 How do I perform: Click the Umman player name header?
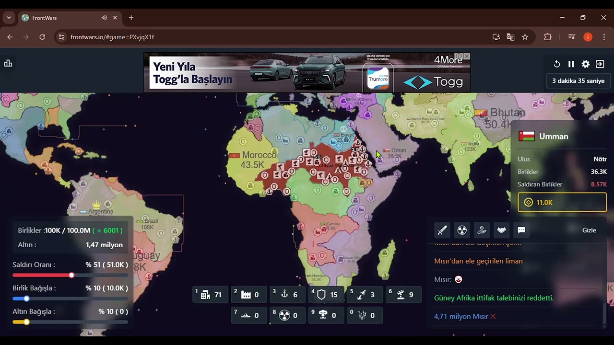tap(554, 137)
